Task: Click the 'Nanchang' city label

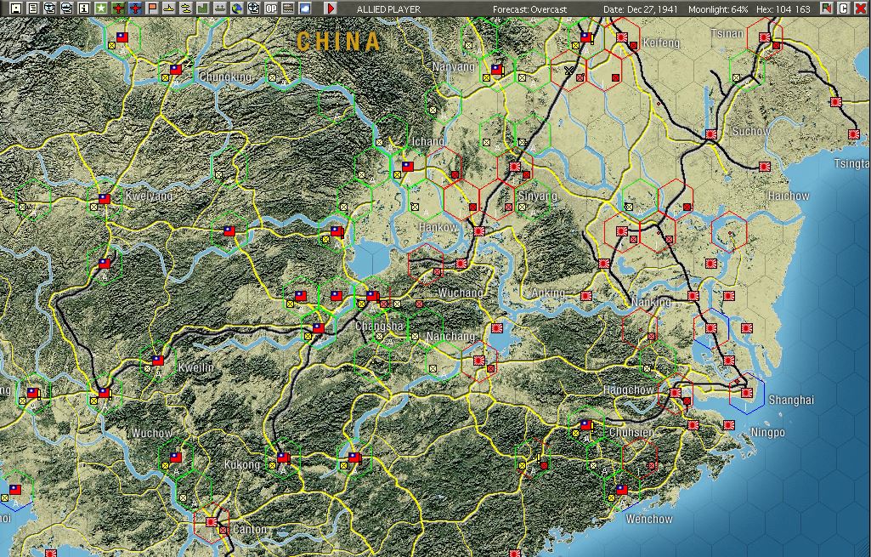Action: (450, 336)
